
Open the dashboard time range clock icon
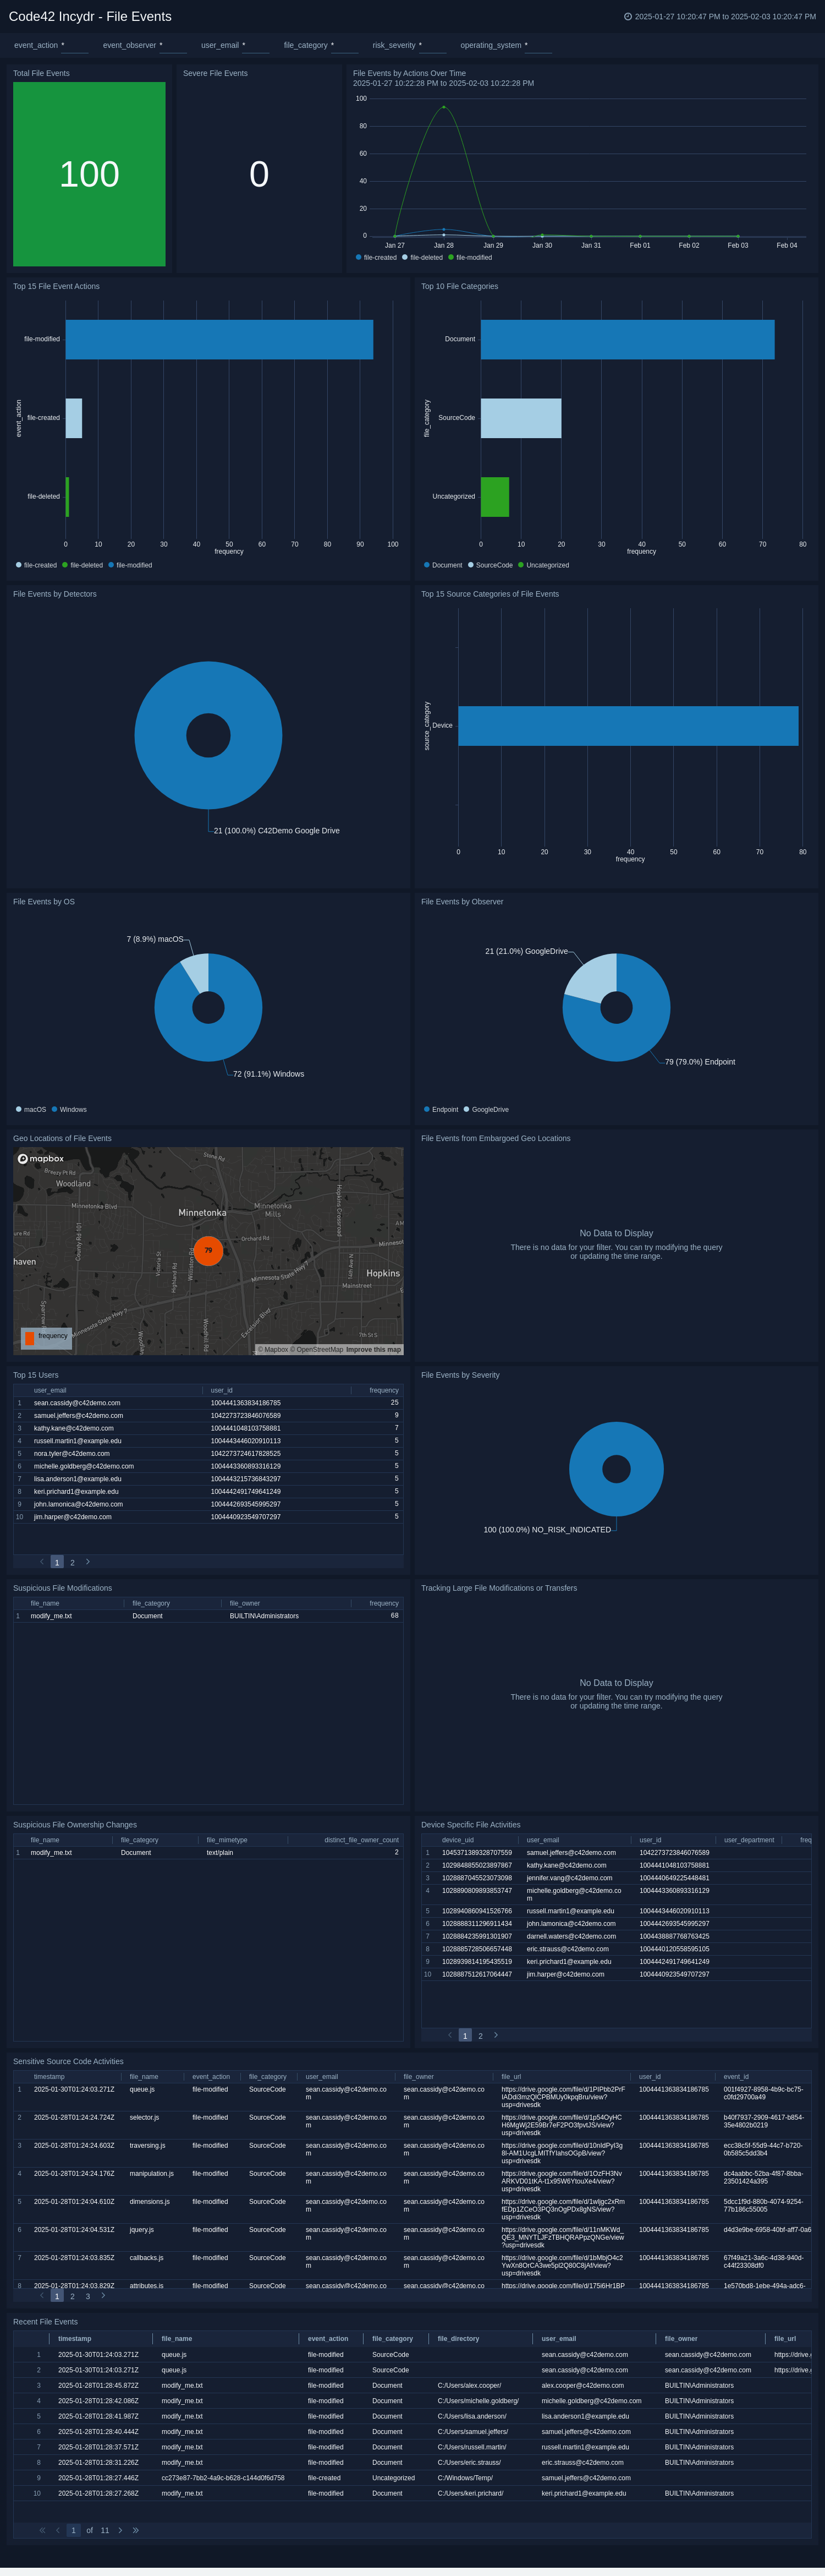point(627,17)
